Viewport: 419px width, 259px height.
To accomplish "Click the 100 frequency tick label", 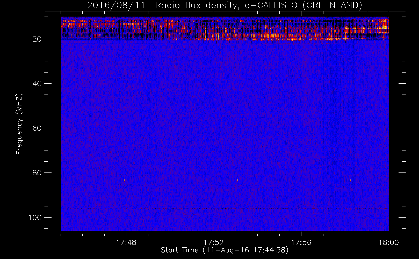I will tap(35, 217).
